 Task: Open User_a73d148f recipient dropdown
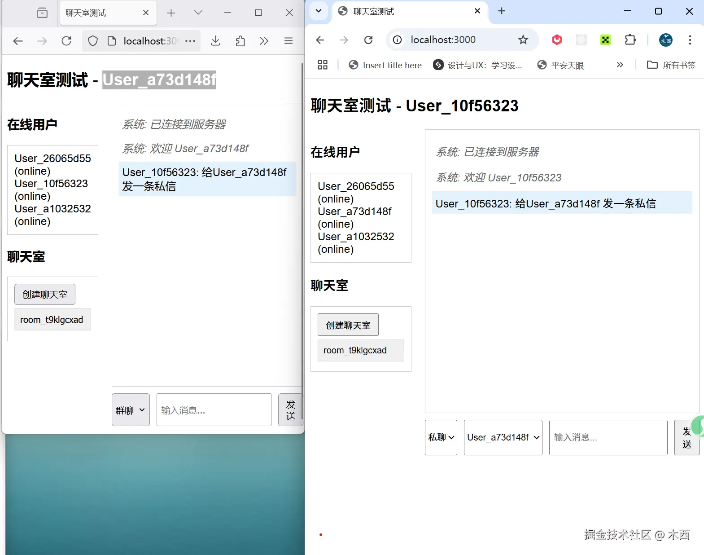(503, 437)
